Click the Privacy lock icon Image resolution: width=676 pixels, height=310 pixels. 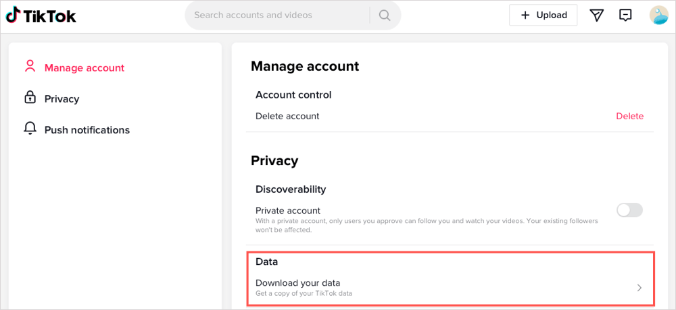click(x=30, y=98)
